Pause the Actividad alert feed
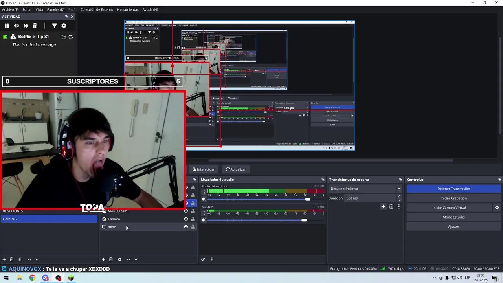 pos(7,26)
